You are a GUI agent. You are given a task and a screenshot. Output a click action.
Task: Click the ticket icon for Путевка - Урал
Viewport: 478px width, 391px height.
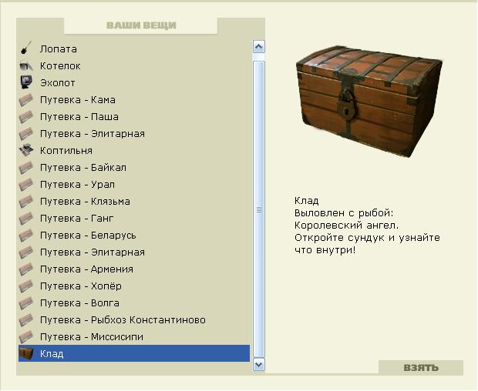click(26, 185)
